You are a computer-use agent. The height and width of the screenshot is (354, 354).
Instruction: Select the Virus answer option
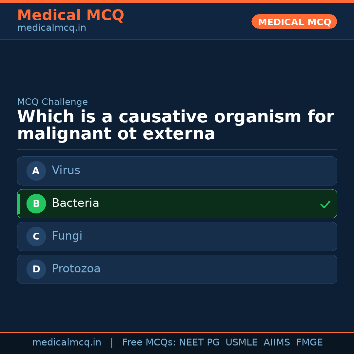point(177,171)
